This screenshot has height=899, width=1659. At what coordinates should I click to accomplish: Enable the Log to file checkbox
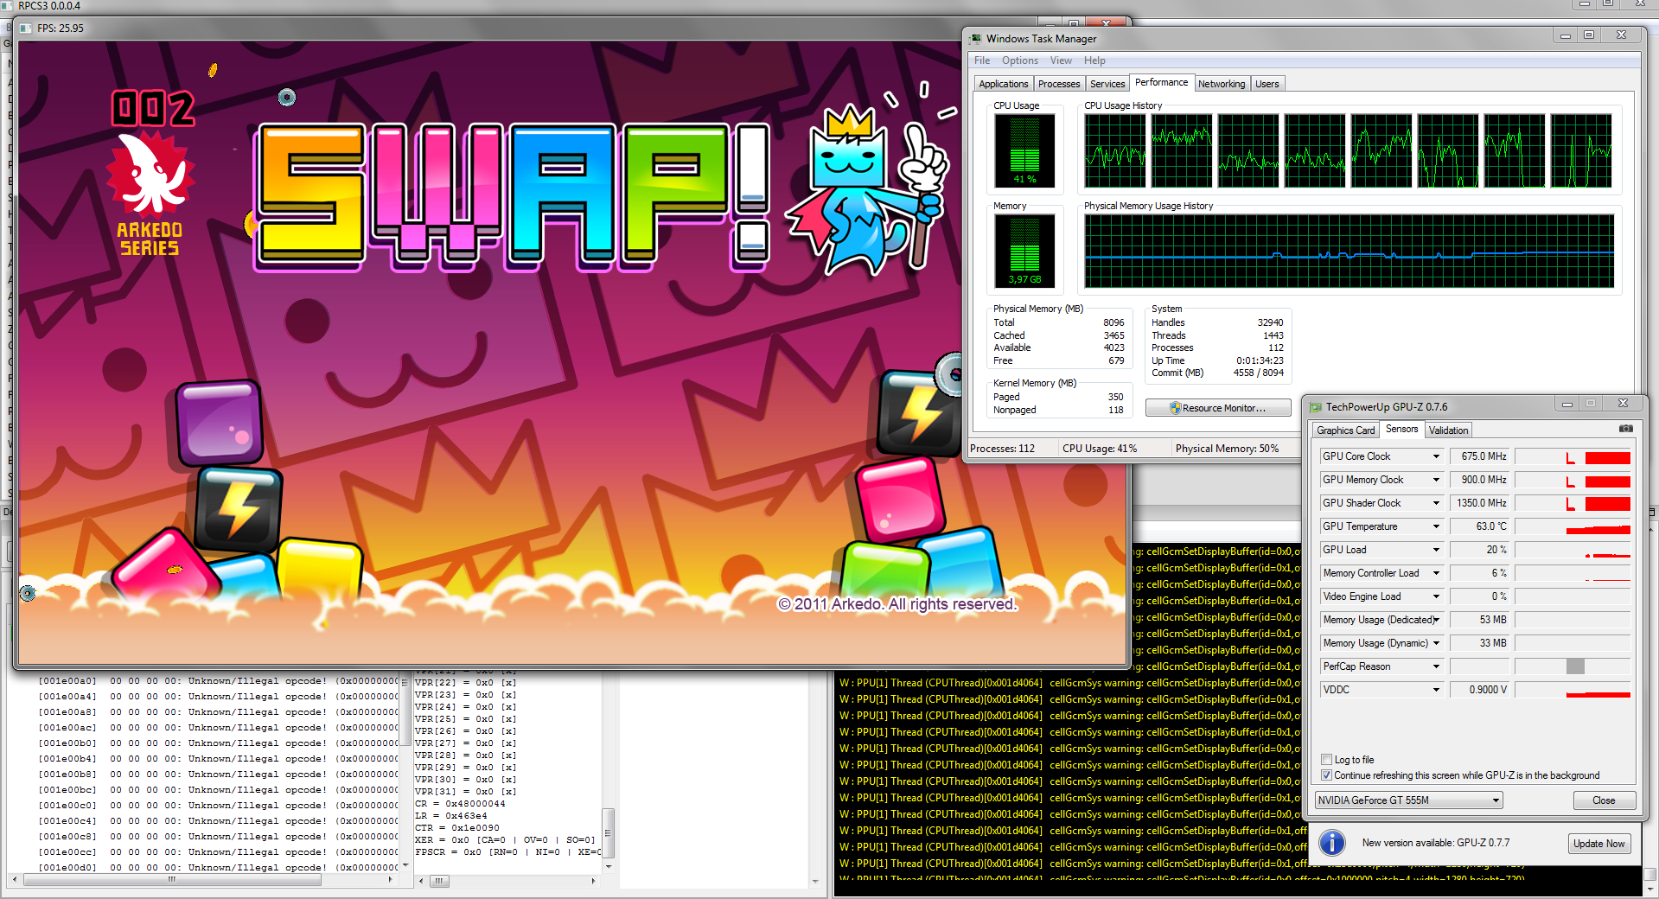tap(1327, 760)
